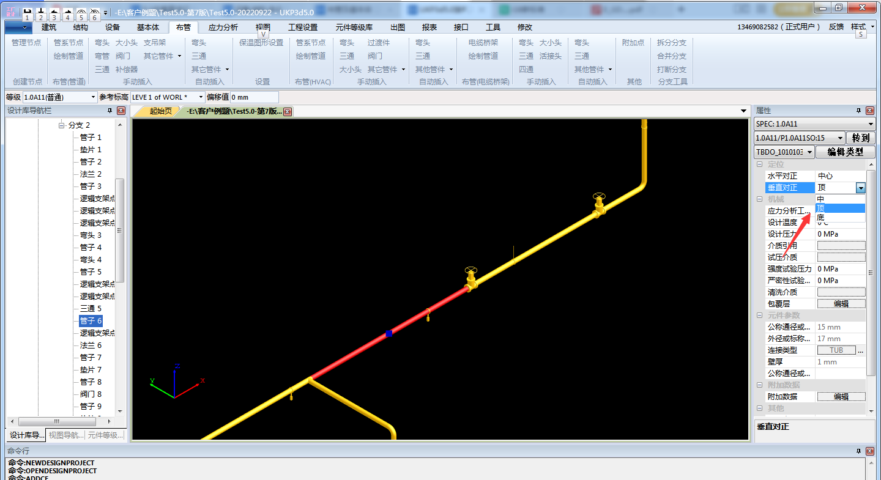Open 其它管件 dropdown next to 阀门 in pipe group
This screenshot has width=881, height=480.
click(163, 56)
